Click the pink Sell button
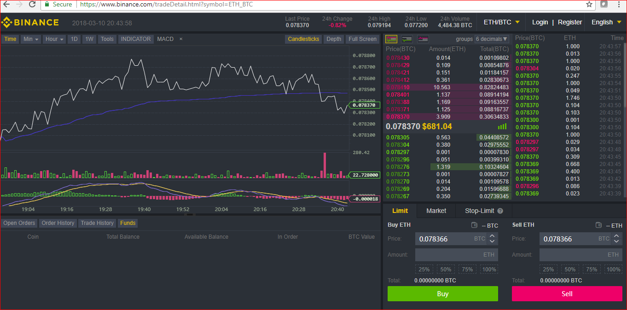The width and height of the screenshot is (627, 310). pyautogui.click(x=567, y=294)
